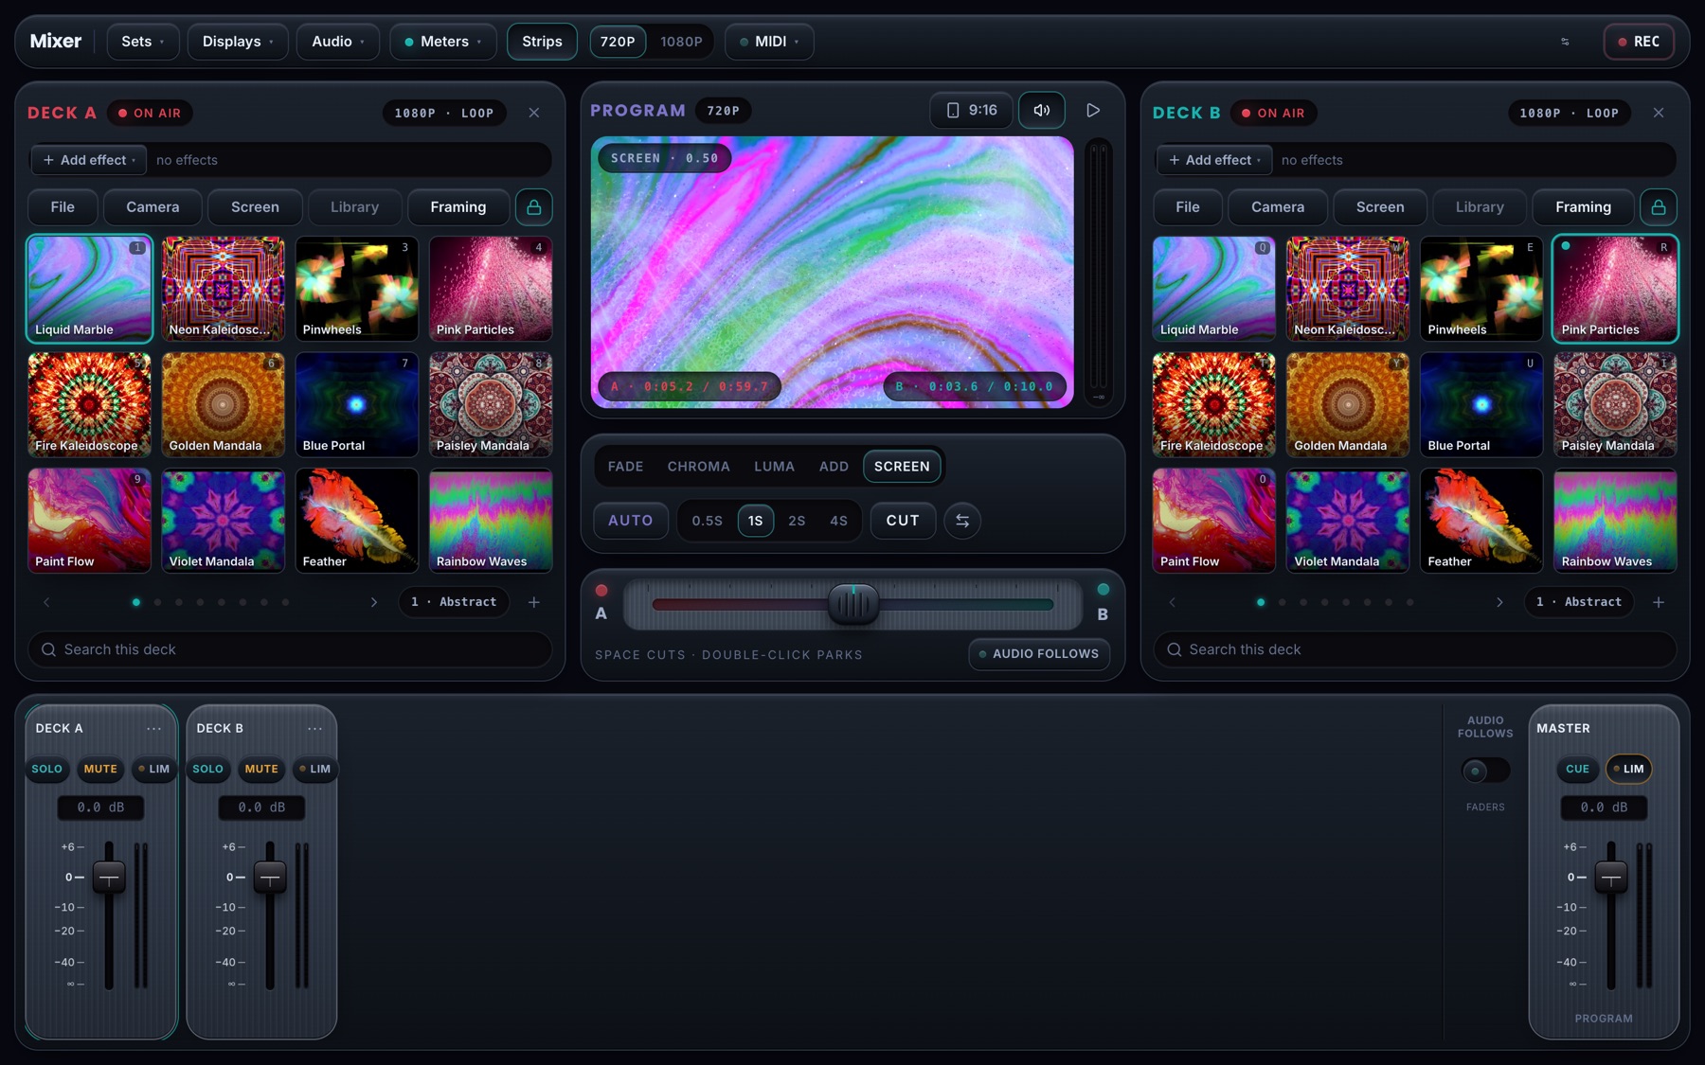Open Deck B strip more options
Screen dimensions: 1705x1065
tap(314, 728)
